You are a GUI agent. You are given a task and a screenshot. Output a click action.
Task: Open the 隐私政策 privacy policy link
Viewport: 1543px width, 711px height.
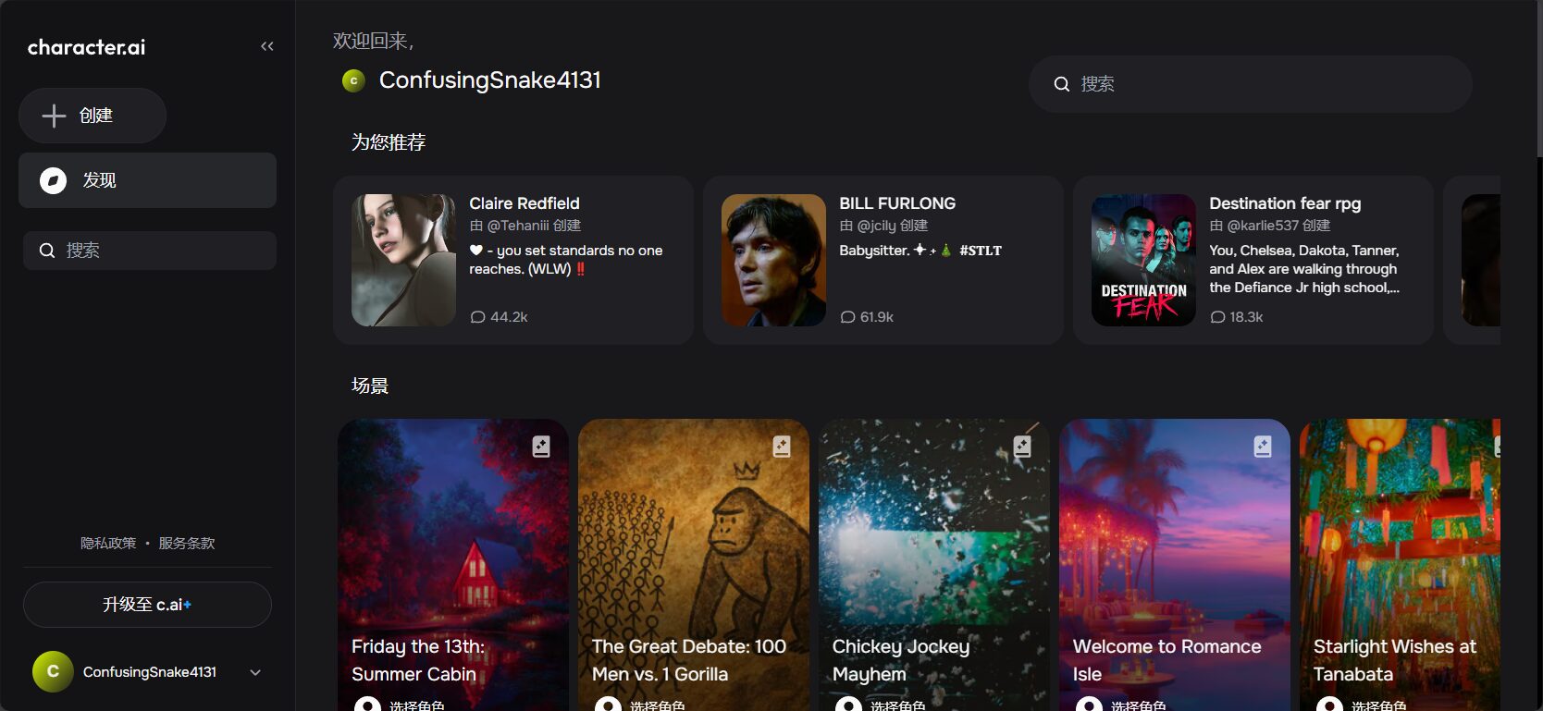[108, 544]
